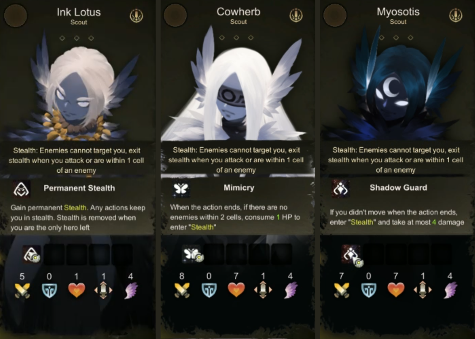Click Cowherb Mimicry butterfly skill icon
Screen dimensions: 475x339
(x=181, y=188)
